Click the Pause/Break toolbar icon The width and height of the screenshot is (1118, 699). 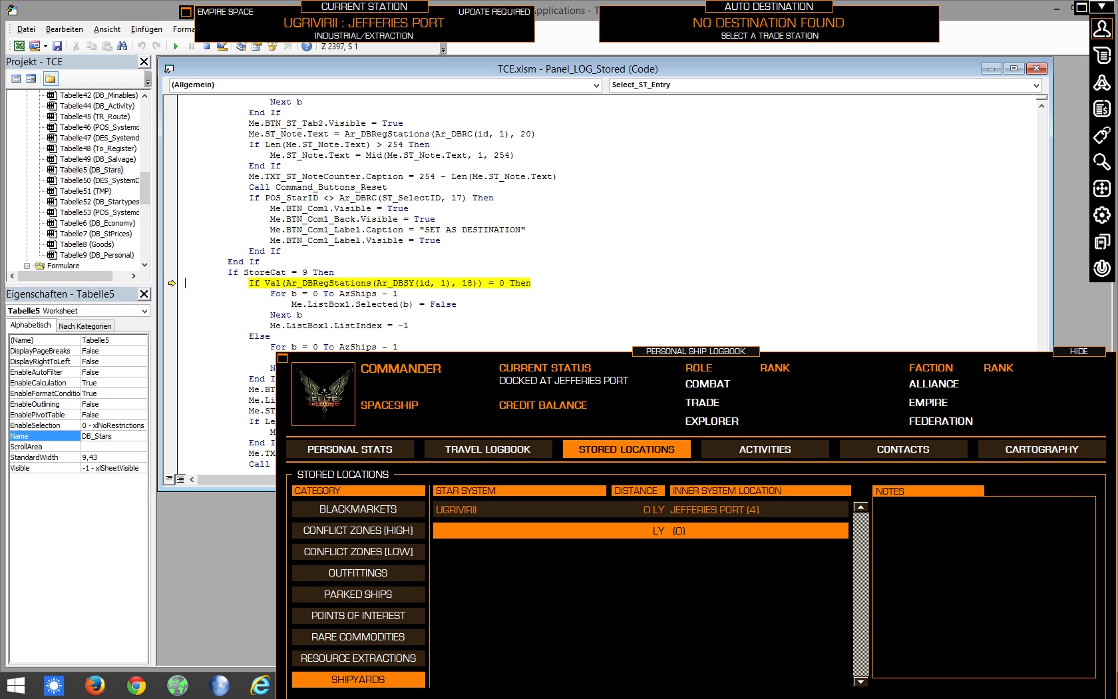click(x=191, y=46)
